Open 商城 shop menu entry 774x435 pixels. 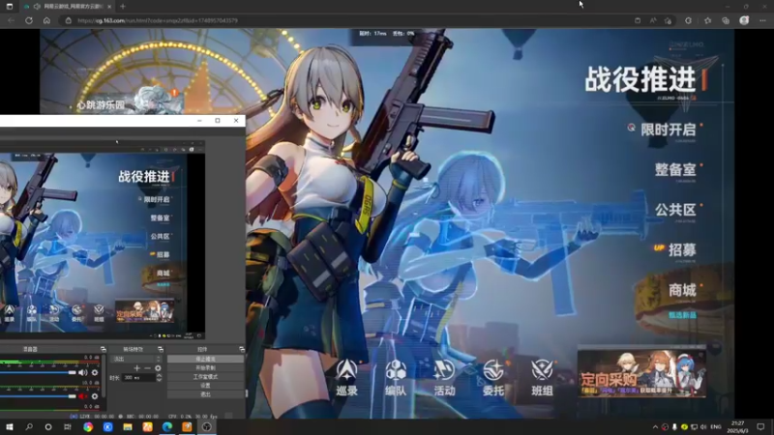click(x=682, y=290)
